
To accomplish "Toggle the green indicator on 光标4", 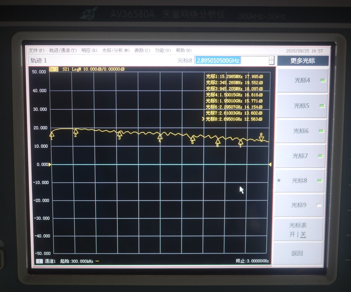I will pyautogui.click(x=322, y=80).
